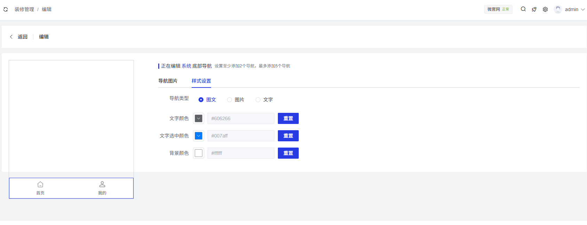Screen dimensions: 587x225
Task: Click the white 背景颜色 swatch
Action: [199, 153]
